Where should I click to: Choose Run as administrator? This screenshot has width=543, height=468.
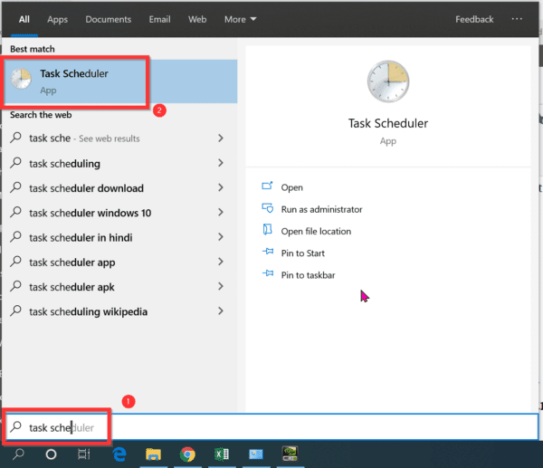pos(321,209)
